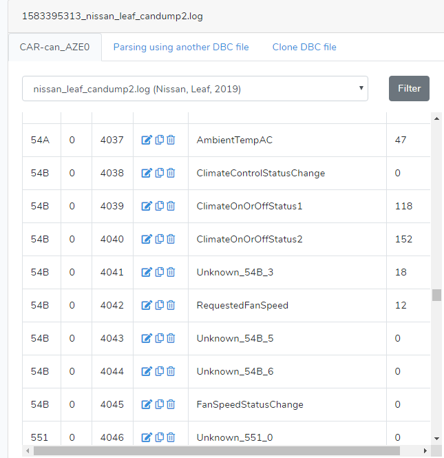The height and width of the screenshot is (458, 444).
Task: Delete the ClimateOnOrOffStatus1 signal
Action: (171, 206)
